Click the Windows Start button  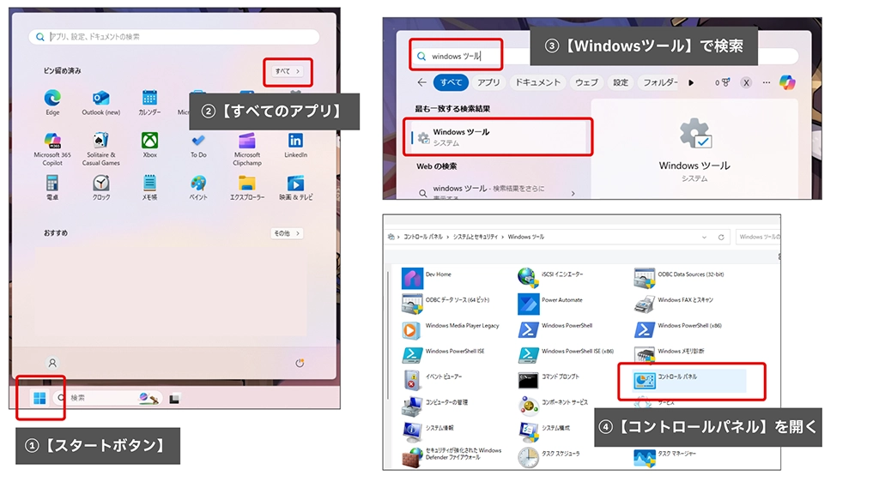(39, 398)
